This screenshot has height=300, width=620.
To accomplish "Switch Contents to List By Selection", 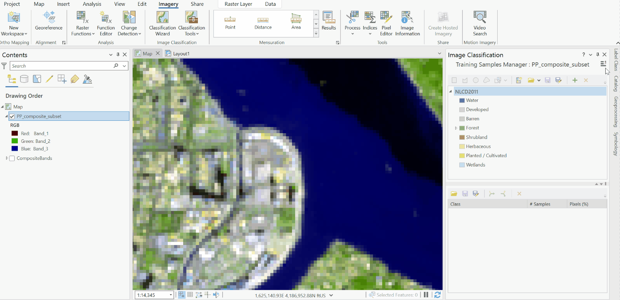I will [37, 79].
